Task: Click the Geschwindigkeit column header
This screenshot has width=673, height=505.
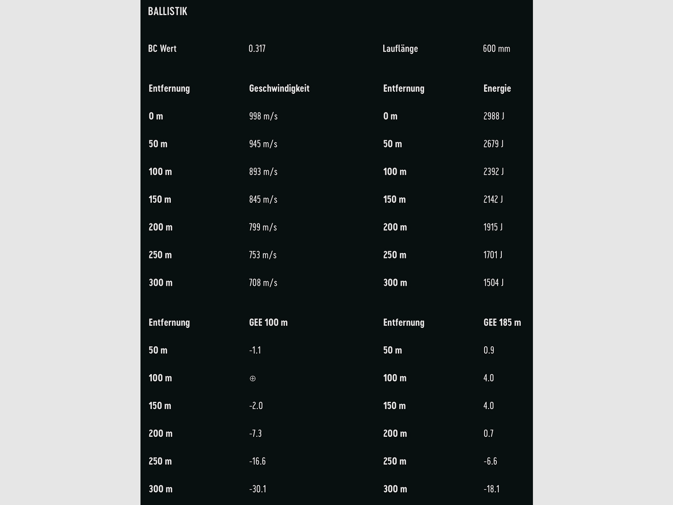Action: tap(279, 88)
